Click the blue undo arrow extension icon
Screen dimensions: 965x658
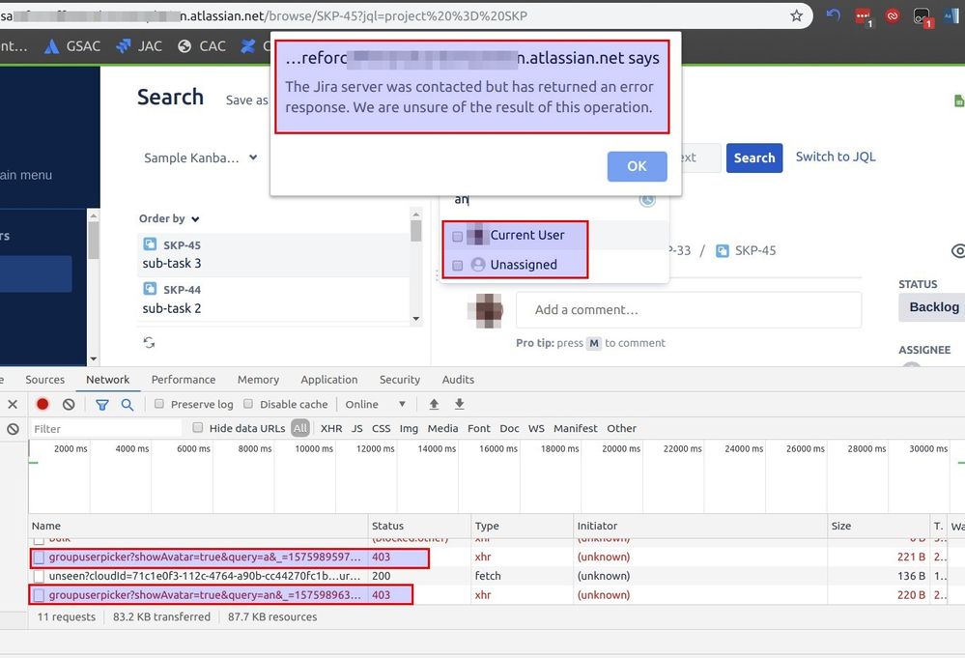[834, 15]
